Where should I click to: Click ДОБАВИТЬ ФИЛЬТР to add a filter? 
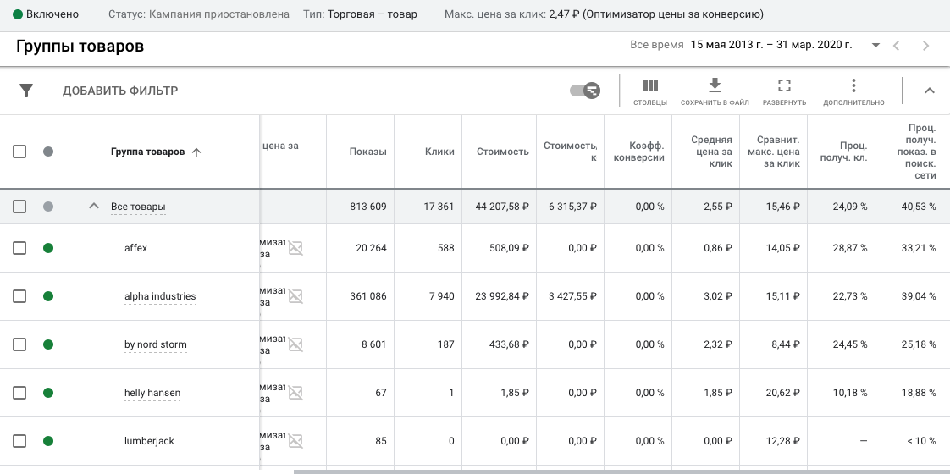coord(120,91)
